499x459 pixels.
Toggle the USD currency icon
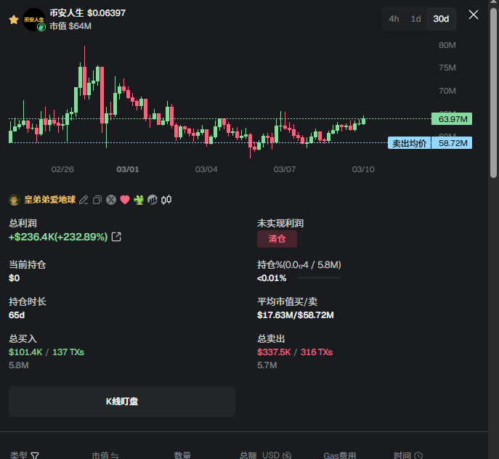pyautogui.click(x=287, y=456)
